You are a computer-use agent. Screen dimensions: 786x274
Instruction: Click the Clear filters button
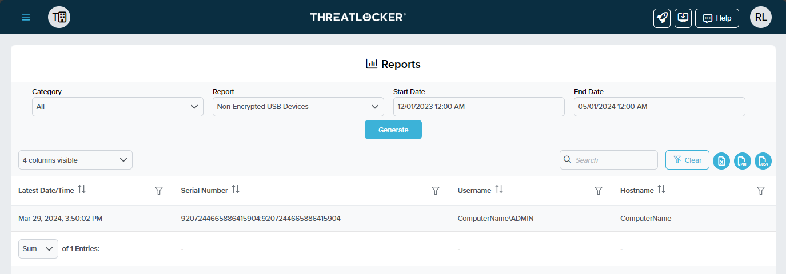click(687, 160)
